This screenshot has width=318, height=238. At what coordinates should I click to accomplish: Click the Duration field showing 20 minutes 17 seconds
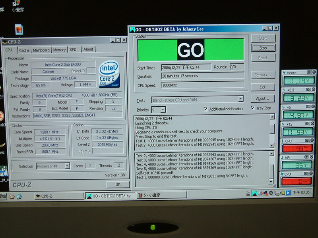pyautogui.click(x=203, y=76)
